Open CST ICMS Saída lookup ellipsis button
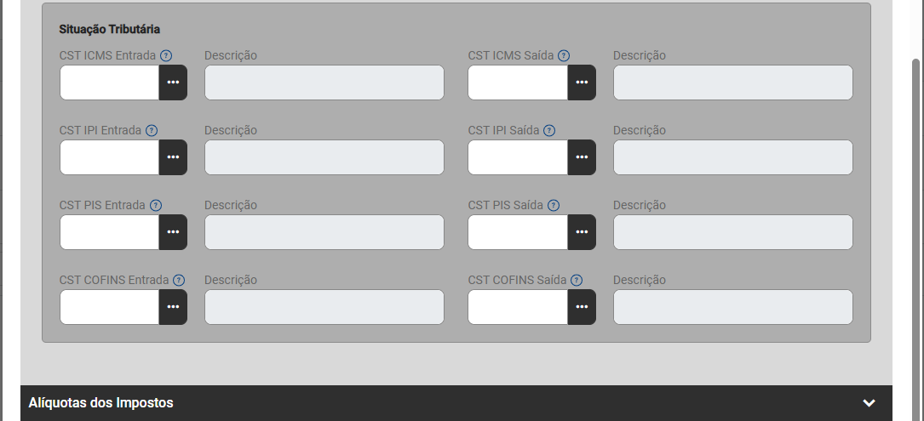Viewport: 924px width, 421px height. [582, 82]
